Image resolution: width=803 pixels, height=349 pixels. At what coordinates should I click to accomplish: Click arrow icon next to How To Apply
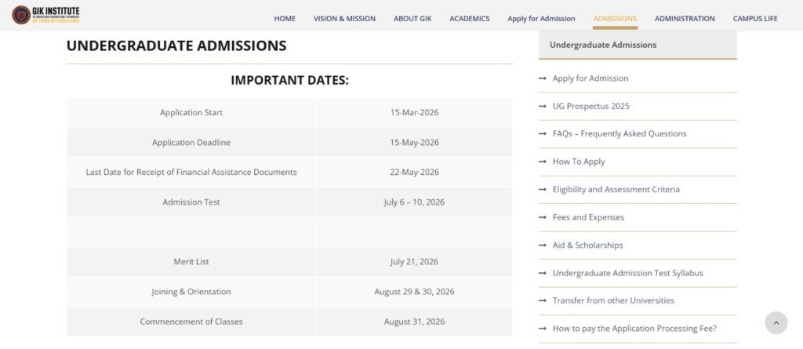[543, 162]
